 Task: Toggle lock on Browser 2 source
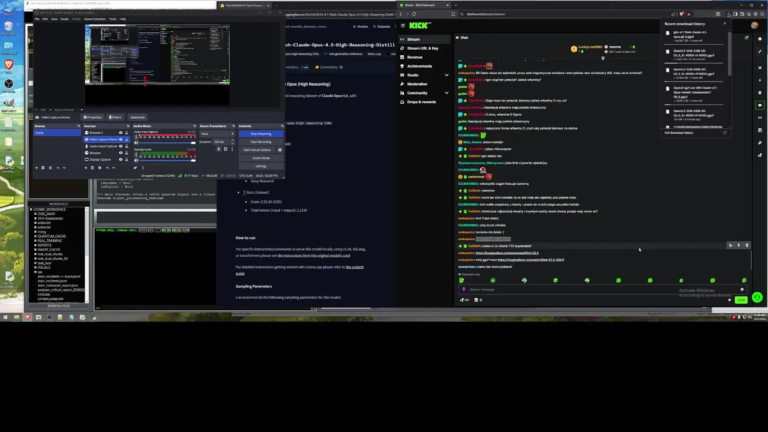click(x=127, y=133)
